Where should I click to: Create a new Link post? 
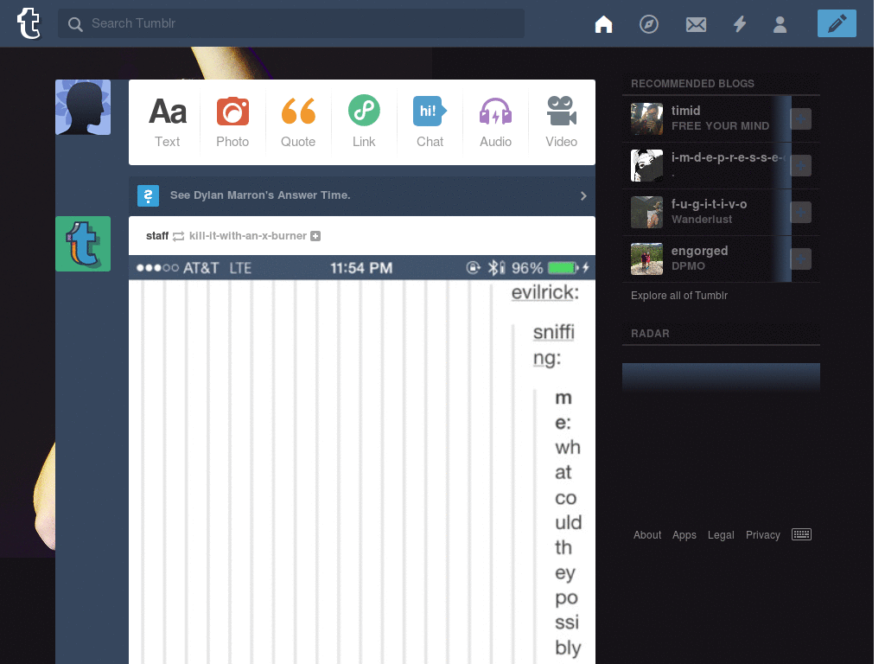pos(364,122)
